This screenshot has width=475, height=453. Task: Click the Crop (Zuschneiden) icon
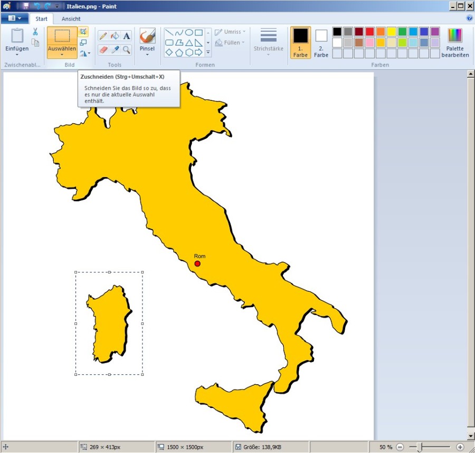pos(83,32)
